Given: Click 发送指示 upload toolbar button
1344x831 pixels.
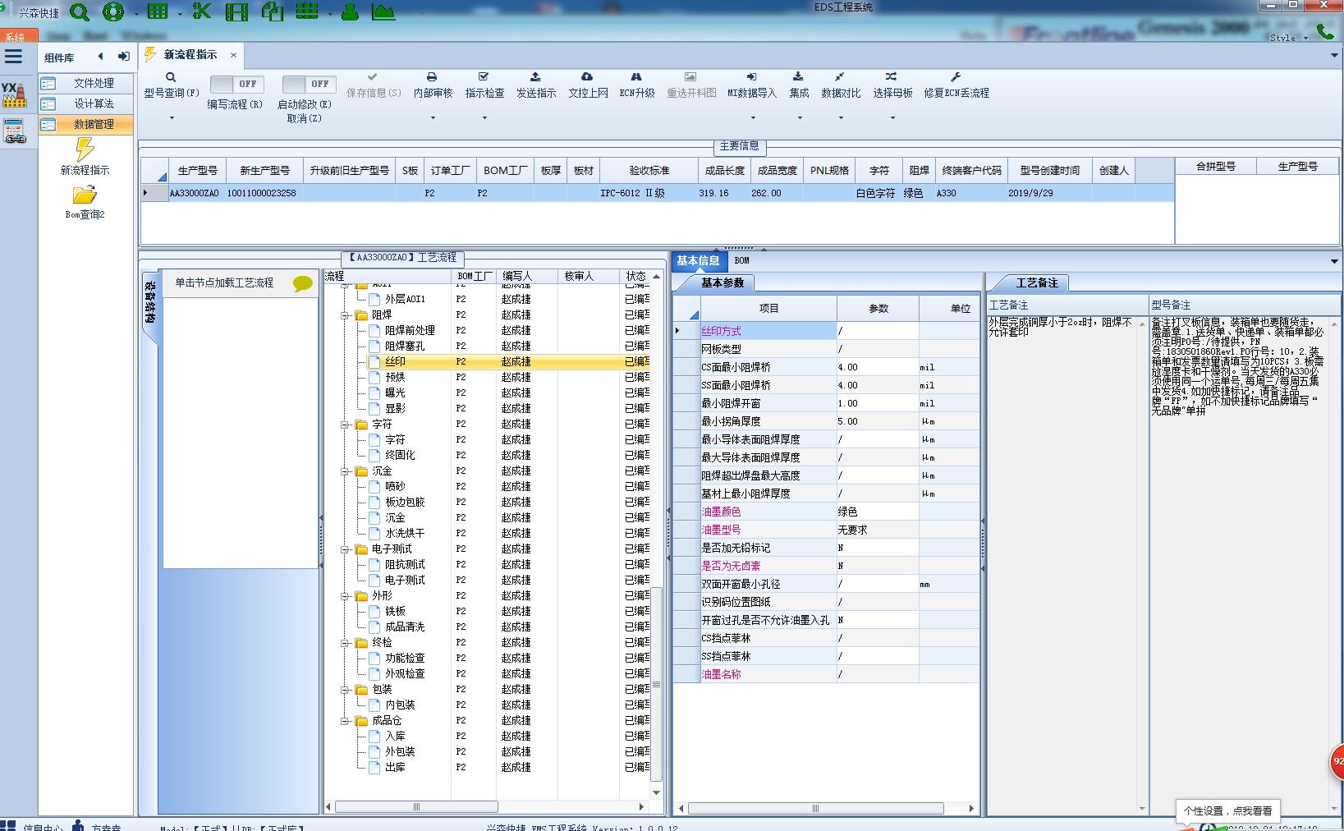Looking at the screenshot, I should coord(535,85).
